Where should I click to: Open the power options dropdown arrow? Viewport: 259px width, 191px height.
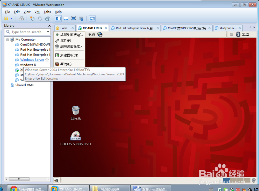(12, 18)
